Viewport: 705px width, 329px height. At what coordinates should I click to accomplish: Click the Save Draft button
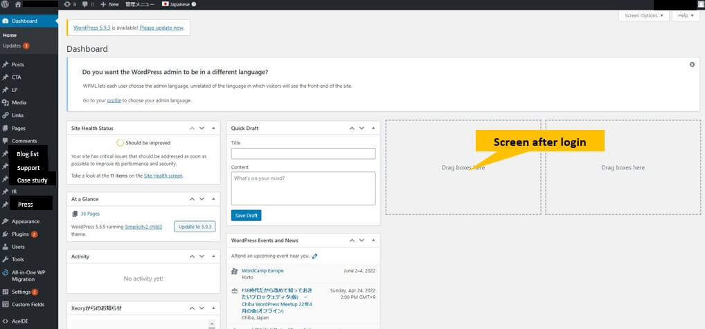click(x=246, y=216)
